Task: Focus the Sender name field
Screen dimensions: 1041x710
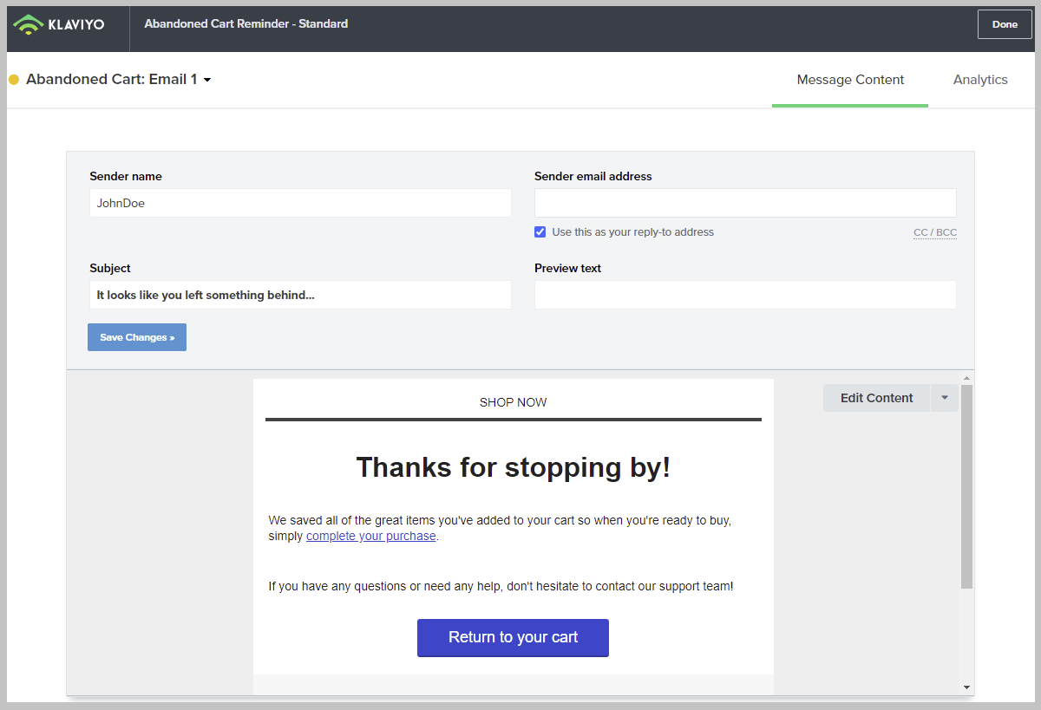Action: 300,203
